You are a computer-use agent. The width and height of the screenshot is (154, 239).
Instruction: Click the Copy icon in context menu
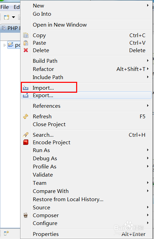(x=26, y=35)
